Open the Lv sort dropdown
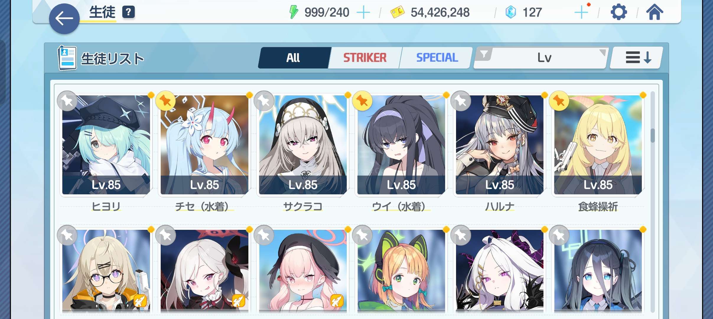This screenshot has height=319, width=713. (x=544, y=58)
